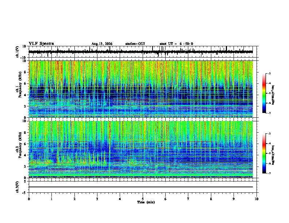Click the "-3" tick of the ch.1 colorbar
Viewport: 289px width, 223px height.
pos(269,73)
